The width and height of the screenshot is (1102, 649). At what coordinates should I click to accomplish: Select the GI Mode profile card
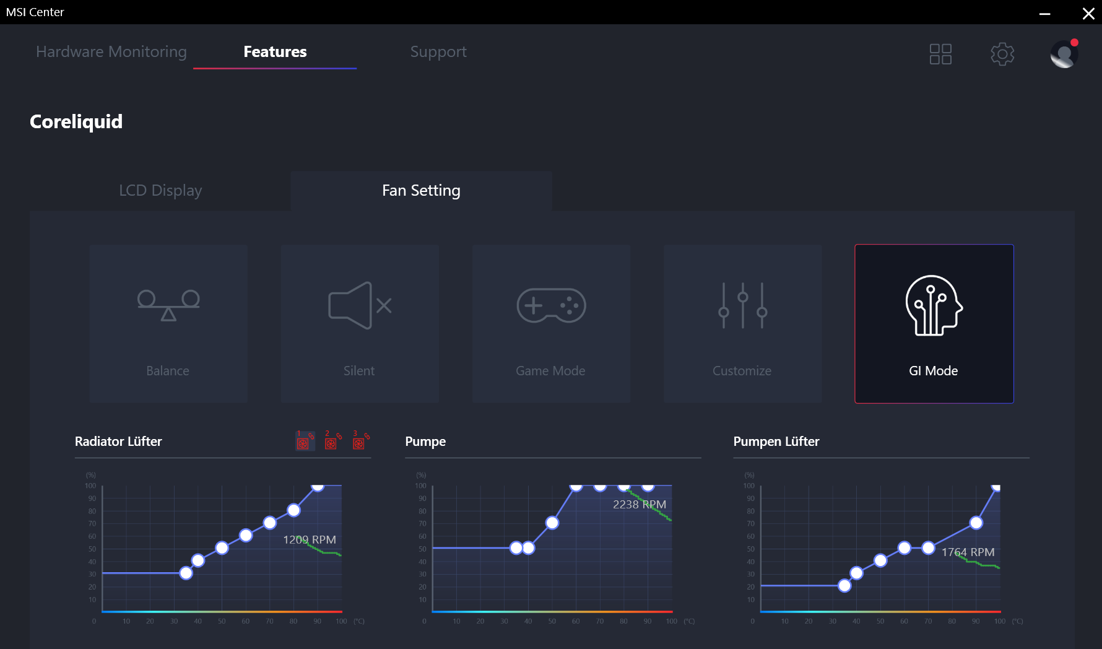pos(934,323)
